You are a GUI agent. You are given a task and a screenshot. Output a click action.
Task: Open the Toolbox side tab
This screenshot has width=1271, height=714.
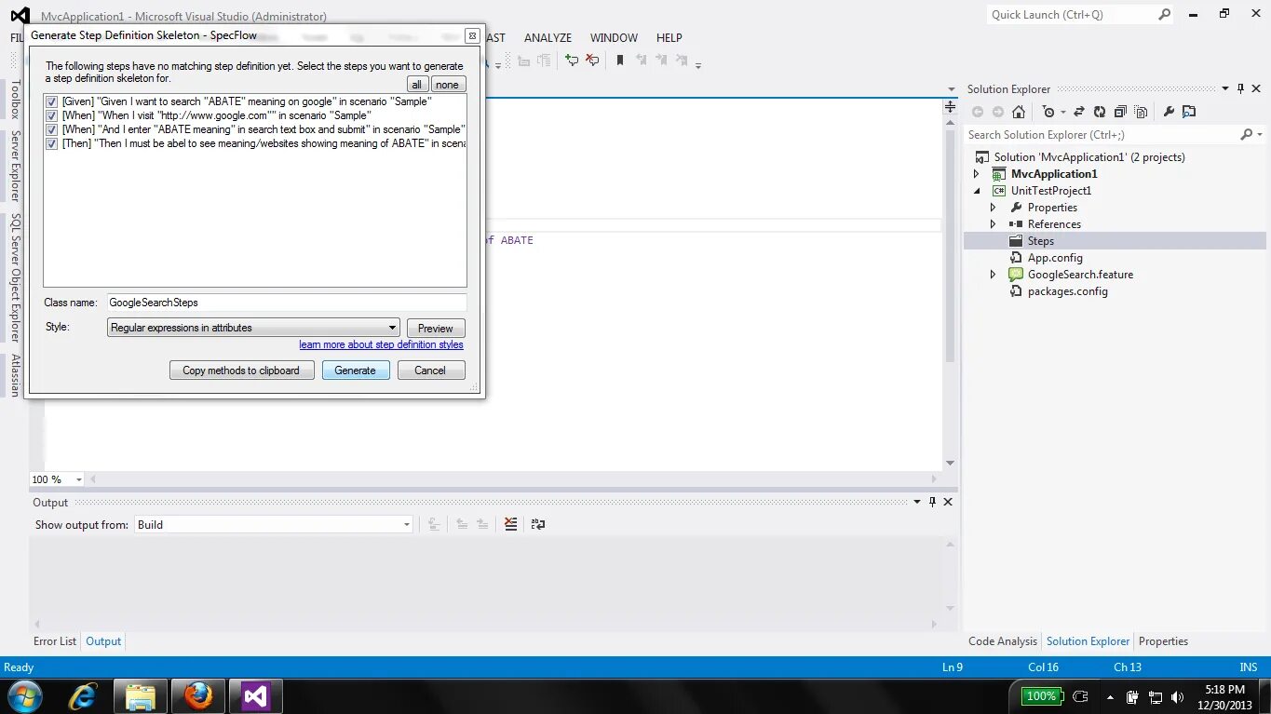(15, 100)
